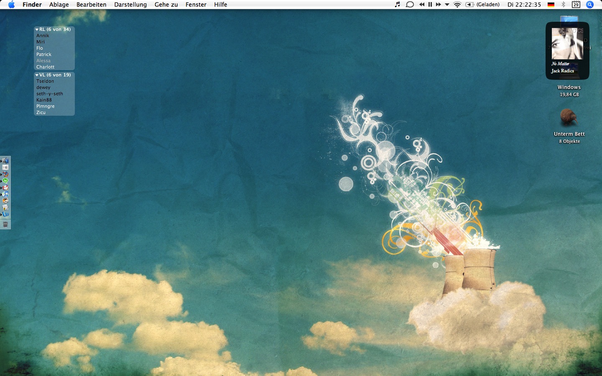This screenshot has width=602, height=376.
Task: Skip to previous track in menu bar
Action: click(x=422, y=5)
